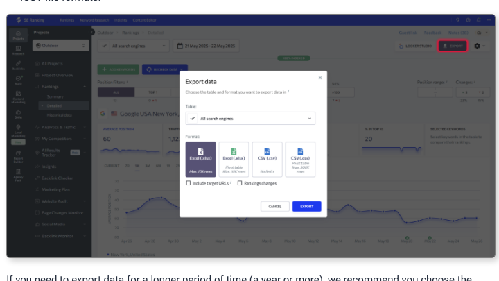The height and width of the screenshot is (281, 499).
Task: Open the Keyword Research top menu
Action: coord(94,20)
